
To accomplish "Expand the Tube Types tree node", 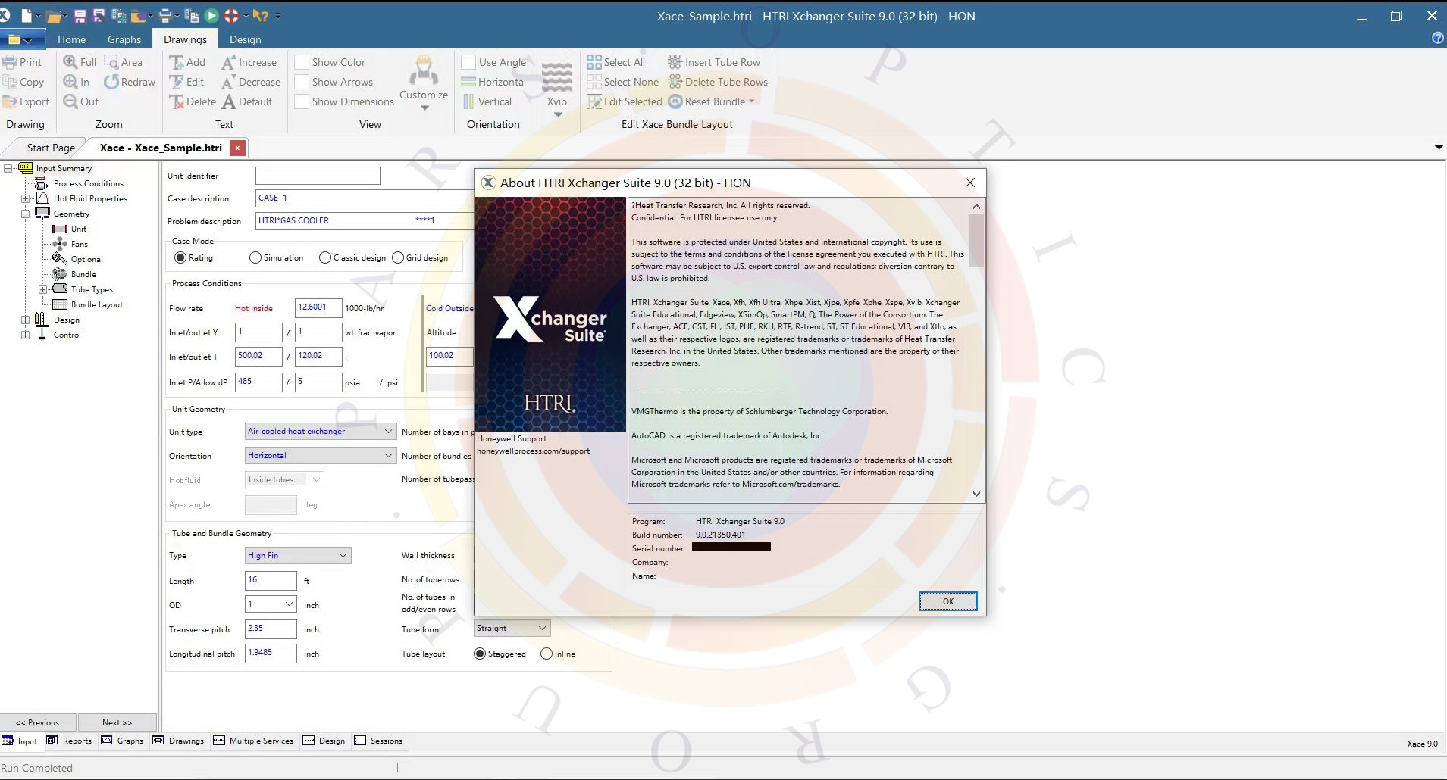I will [x=43, y=289].
